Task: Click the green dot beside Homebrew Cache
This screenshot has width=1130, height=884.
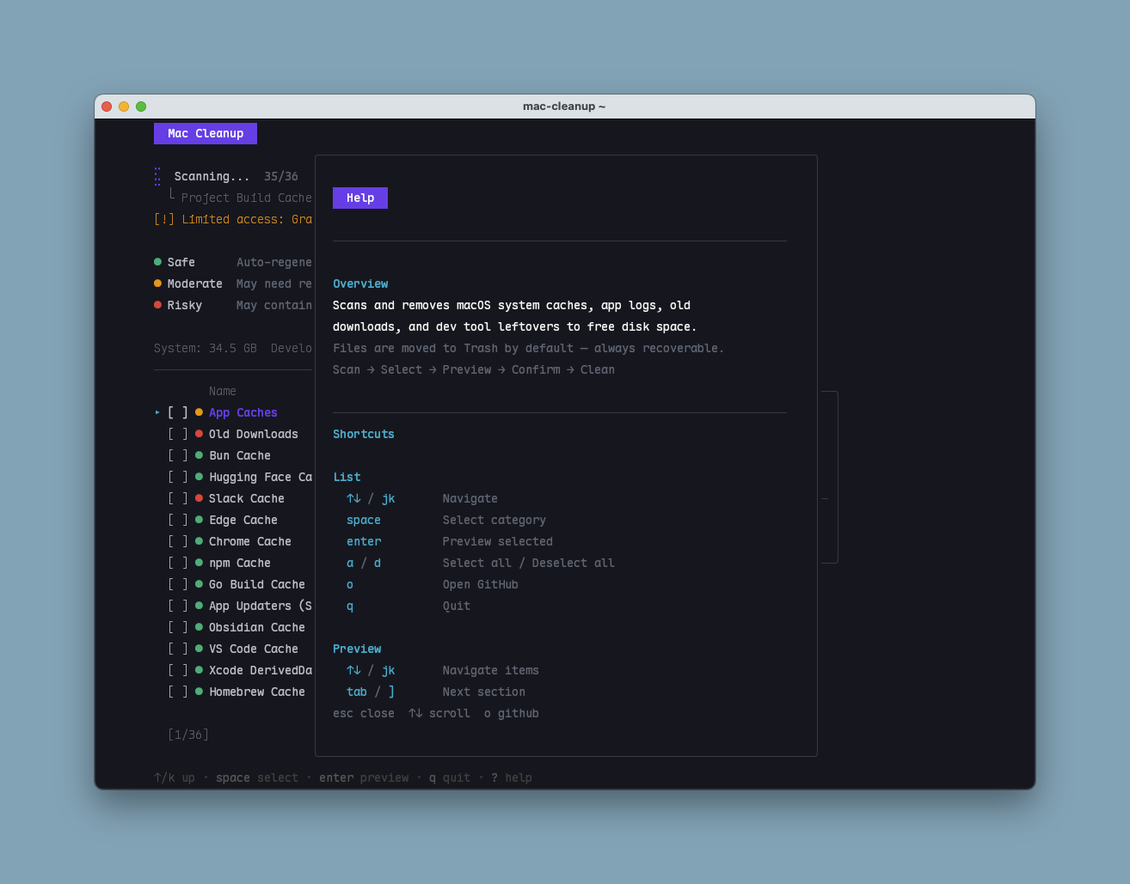Action: 199,692
